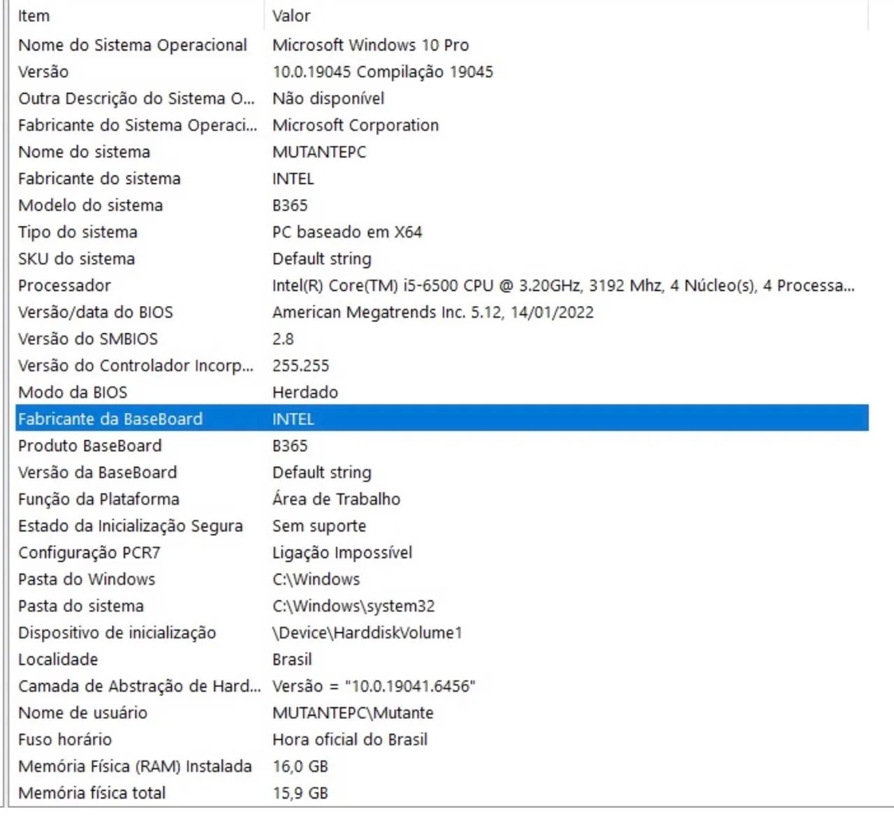Select the Versão row label
Viewport: 894px width, 821px height.
[43, 72]
